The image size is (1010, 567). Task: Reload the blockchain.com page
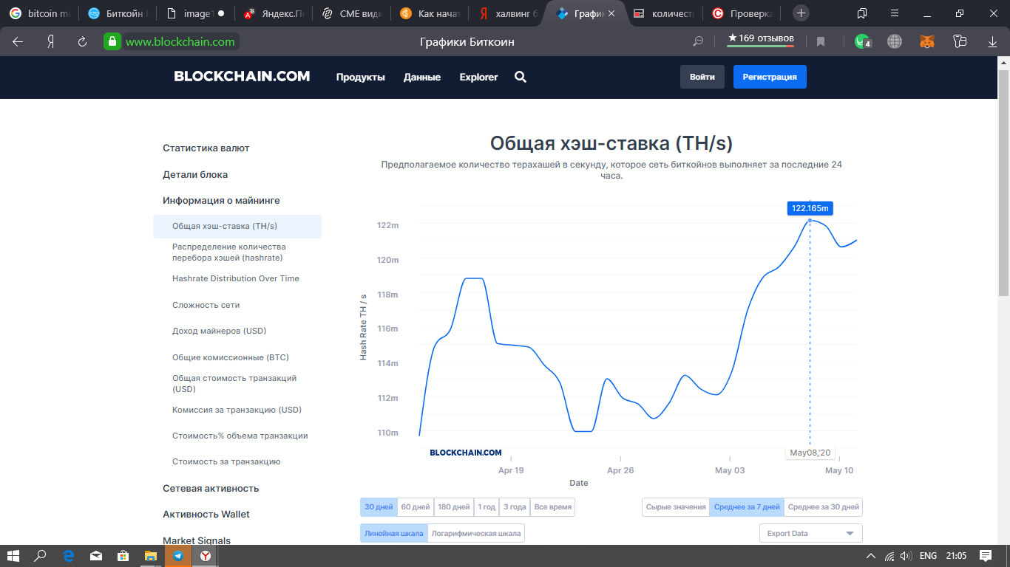click(x=82, y=42)
